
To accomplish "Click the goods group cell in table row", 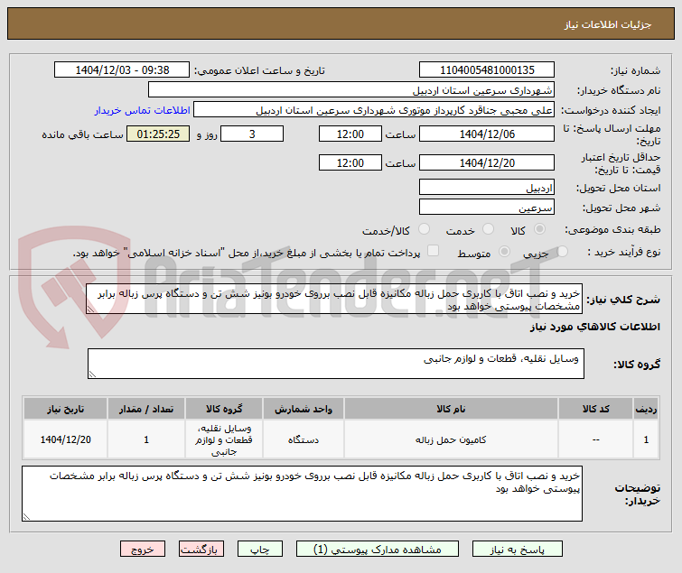I will coord(224,439).
